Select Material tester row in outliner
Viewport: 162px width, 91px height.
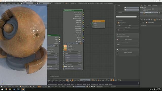[x=149, y=12]
